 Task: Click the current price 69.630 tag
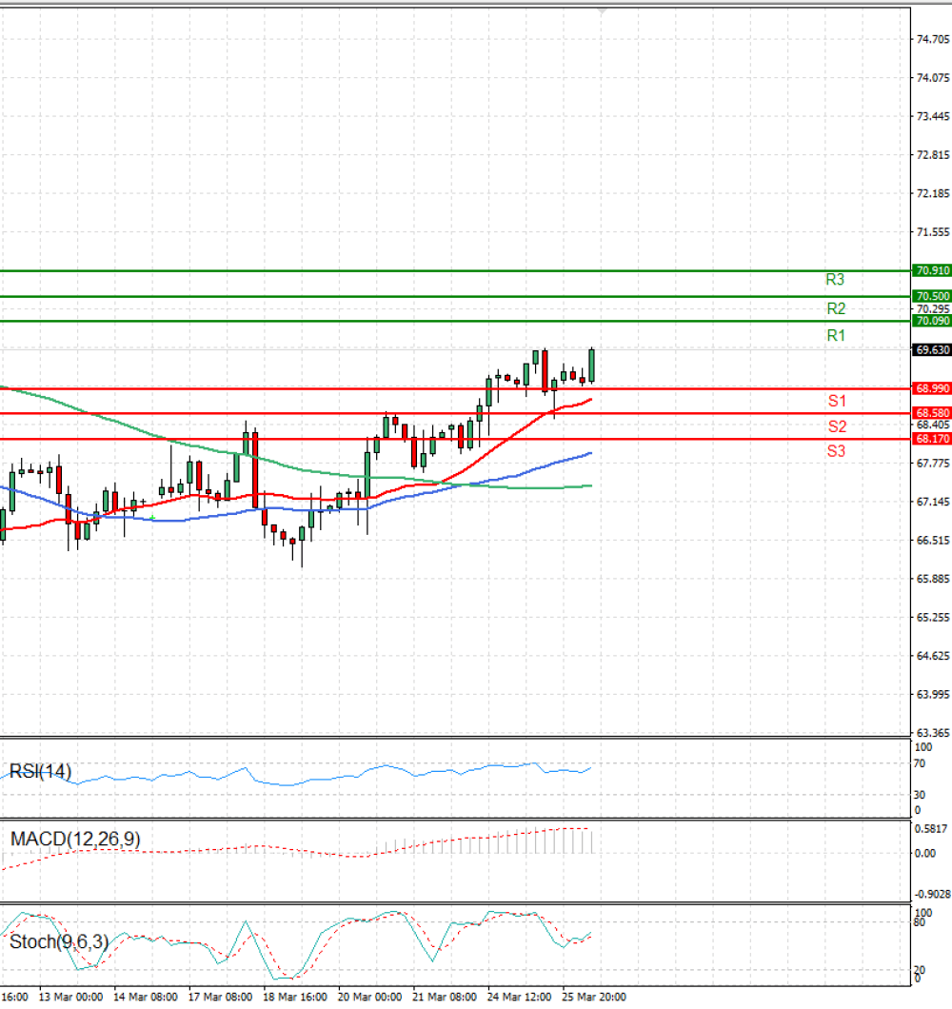pyautogui.click(x=932, y=350)
